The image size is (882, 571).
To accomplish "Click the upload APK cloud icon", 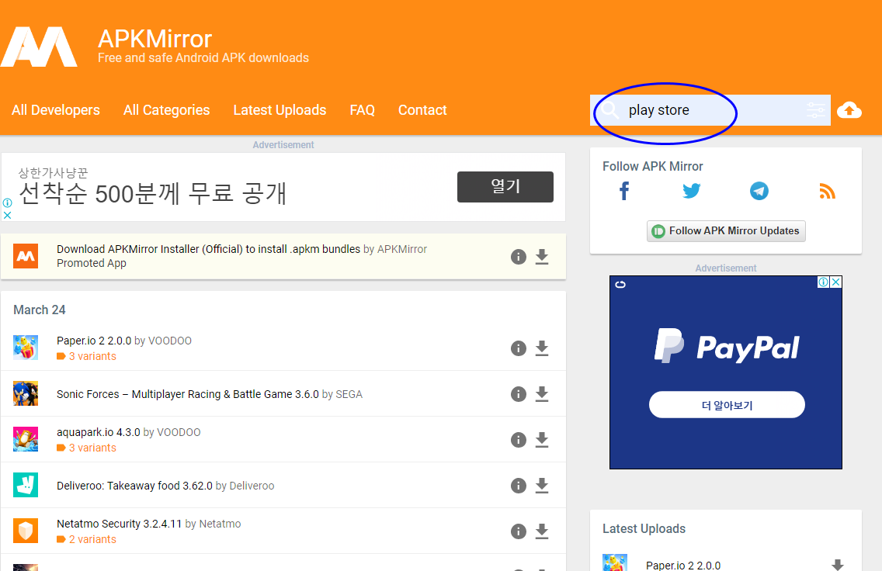I will coord(849,110).
